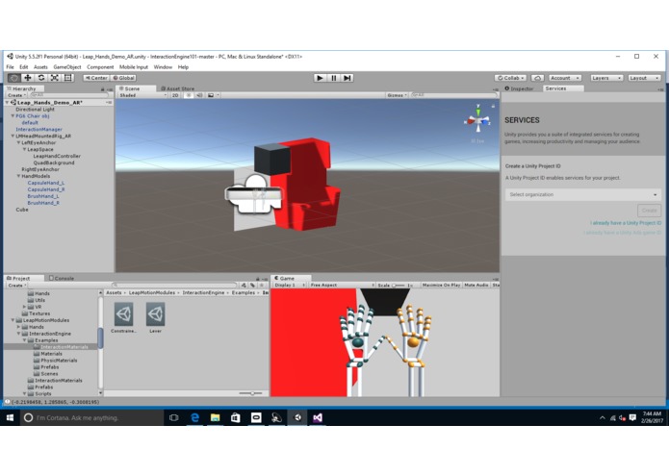This screenshot has height=475, width=669.
Task: Open the Gizmos dropdown
Action: [x=398, y=95]
